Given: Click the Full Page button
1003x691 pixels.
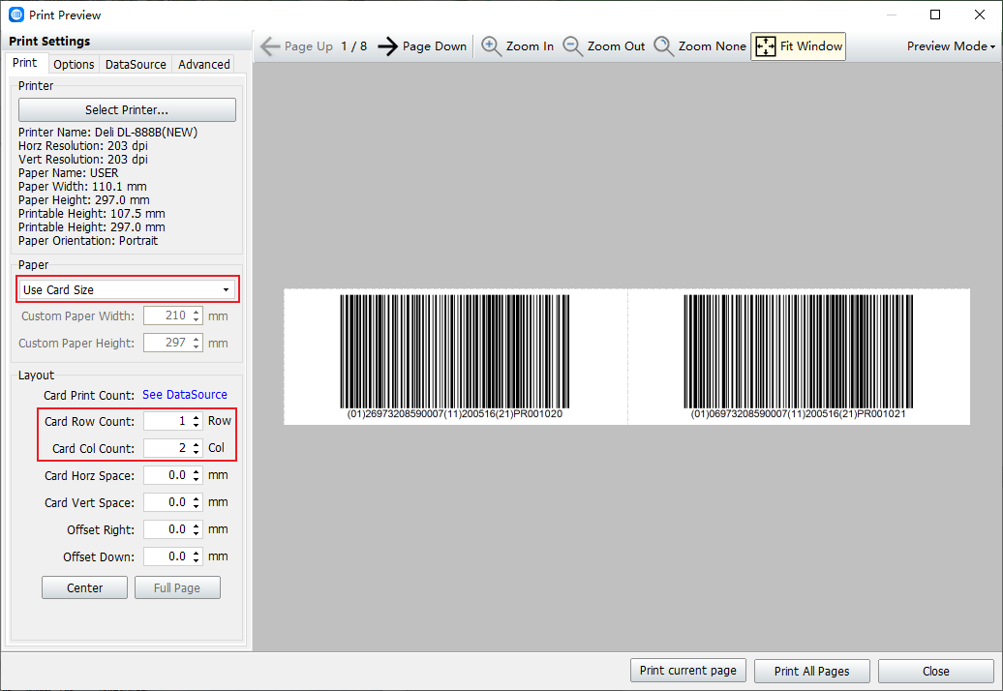Looking at the screenshot, I should tap(177, 587).
